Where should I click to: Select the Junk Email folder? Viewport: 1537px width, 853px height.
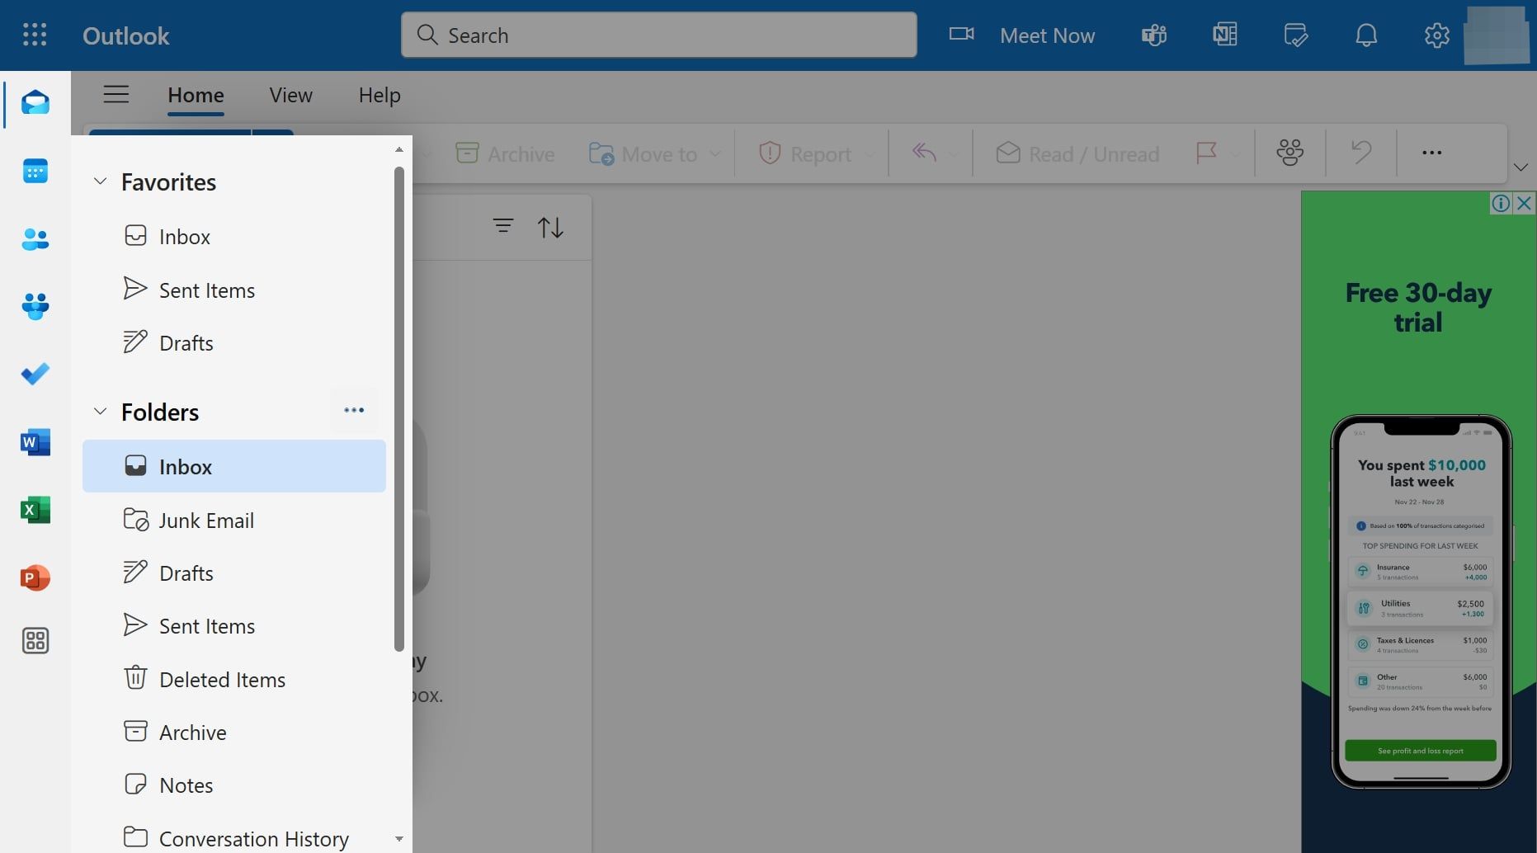click(x=206, y=521)
